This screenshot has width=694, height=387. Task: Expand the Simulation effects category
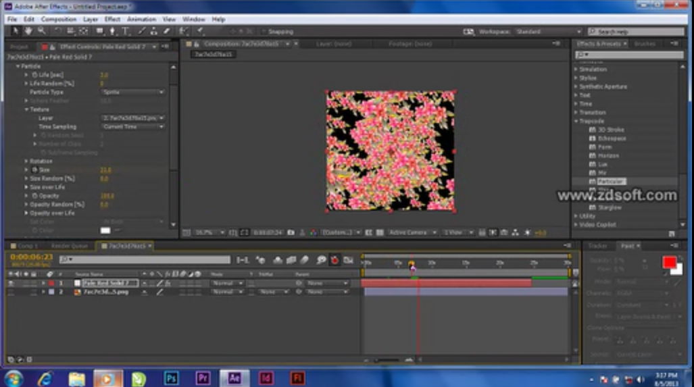click(x=576, y=70)
